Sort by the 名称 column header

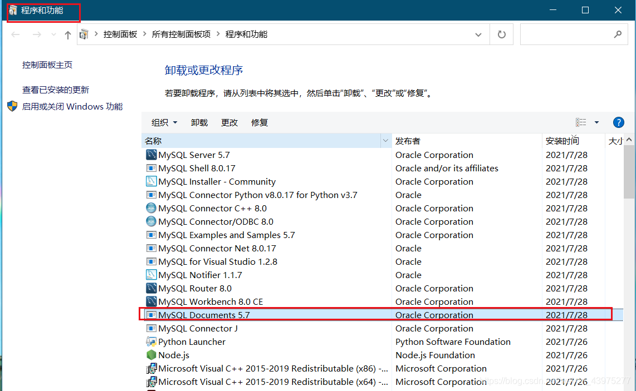pyautogui.click(x=262, y=141)
